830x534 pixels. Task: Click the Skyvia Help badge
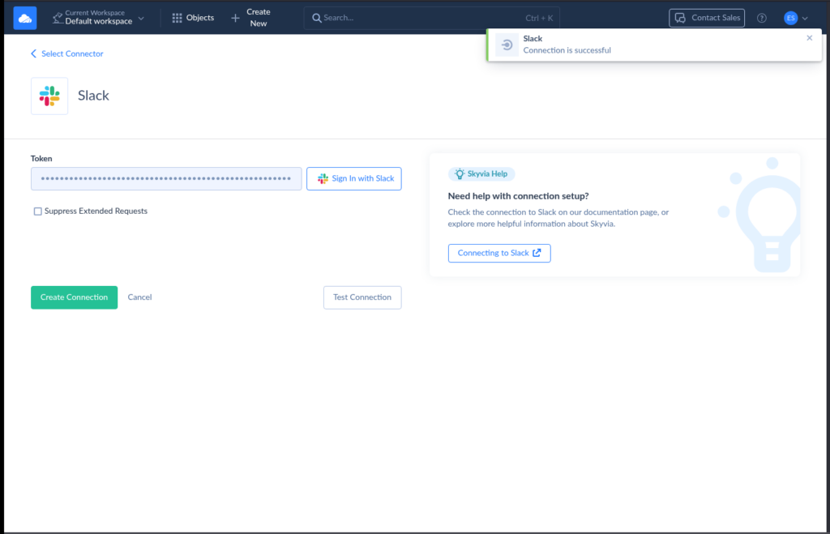(x=481, y=173)
